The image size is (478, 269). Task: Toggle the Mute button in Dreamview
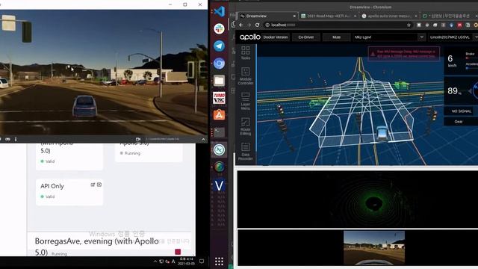coord(336,37)
